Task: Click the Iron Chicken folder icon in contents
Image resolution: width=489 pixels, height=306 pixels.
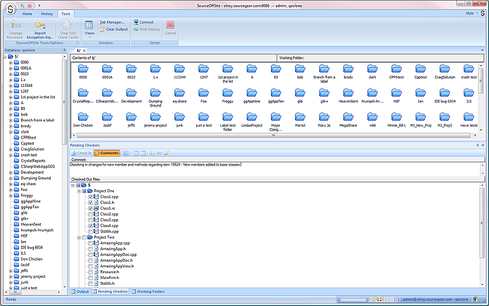Action: coord(83,117)
